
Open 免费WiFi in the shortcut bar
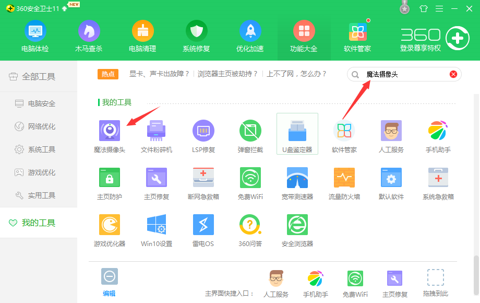[x=355, y=283]
